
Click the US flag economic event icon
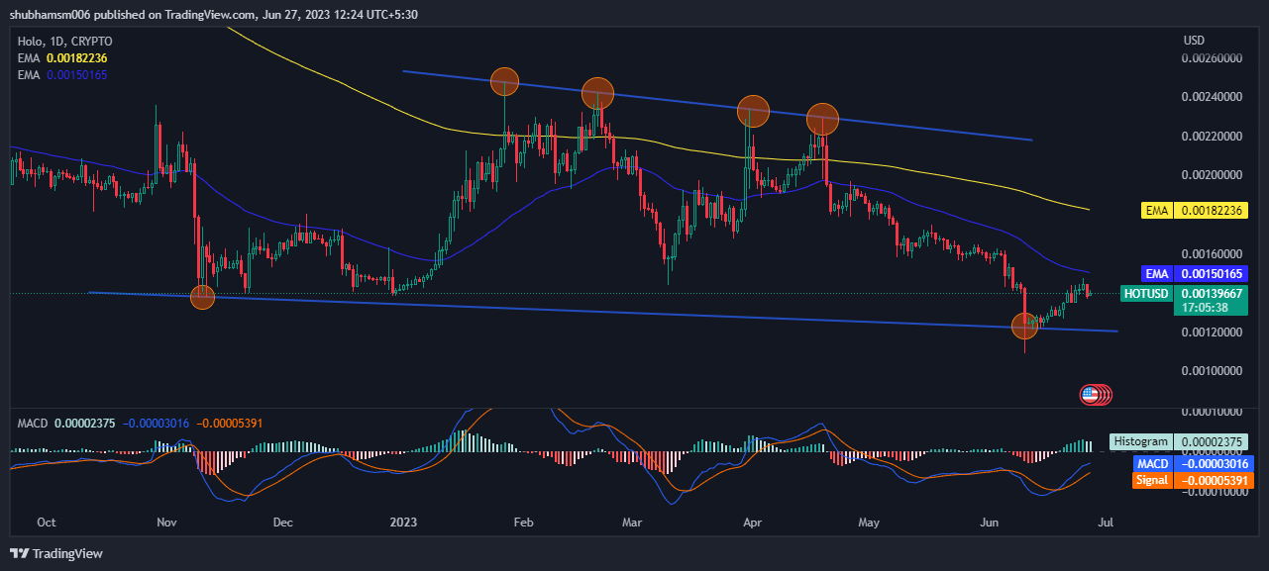click(x=1090, y=394)
